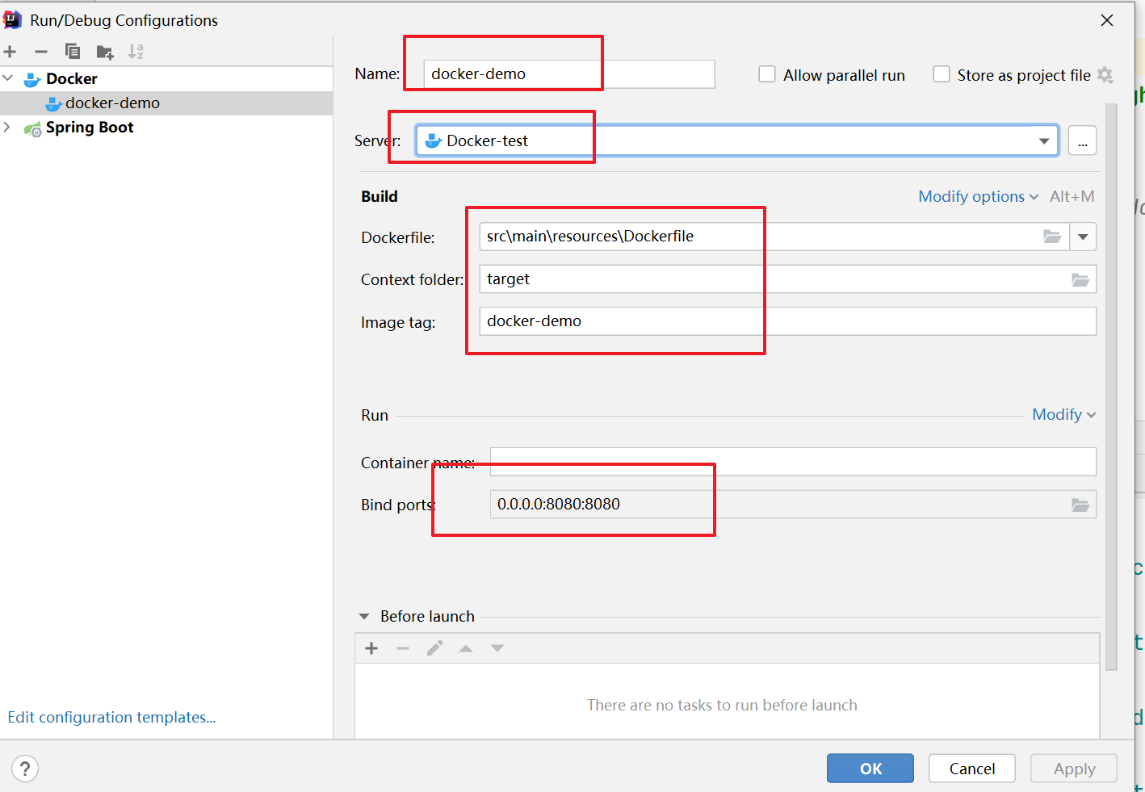1145x792 pixels.
Task: Select the Spring Boot category
Action: (89, 127)
